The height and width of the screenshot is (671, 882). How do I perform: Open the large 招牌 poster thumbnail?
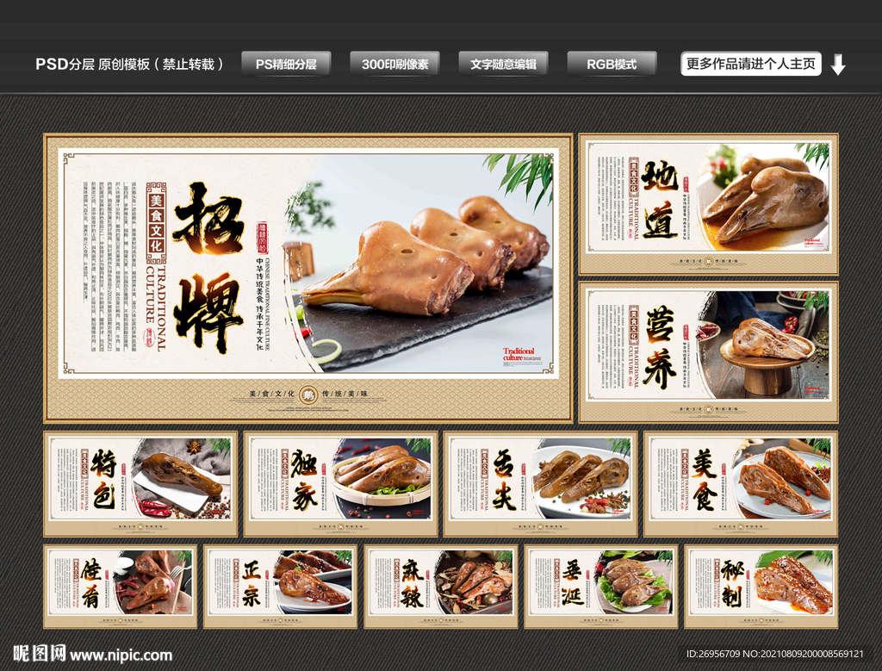[307, 278]
